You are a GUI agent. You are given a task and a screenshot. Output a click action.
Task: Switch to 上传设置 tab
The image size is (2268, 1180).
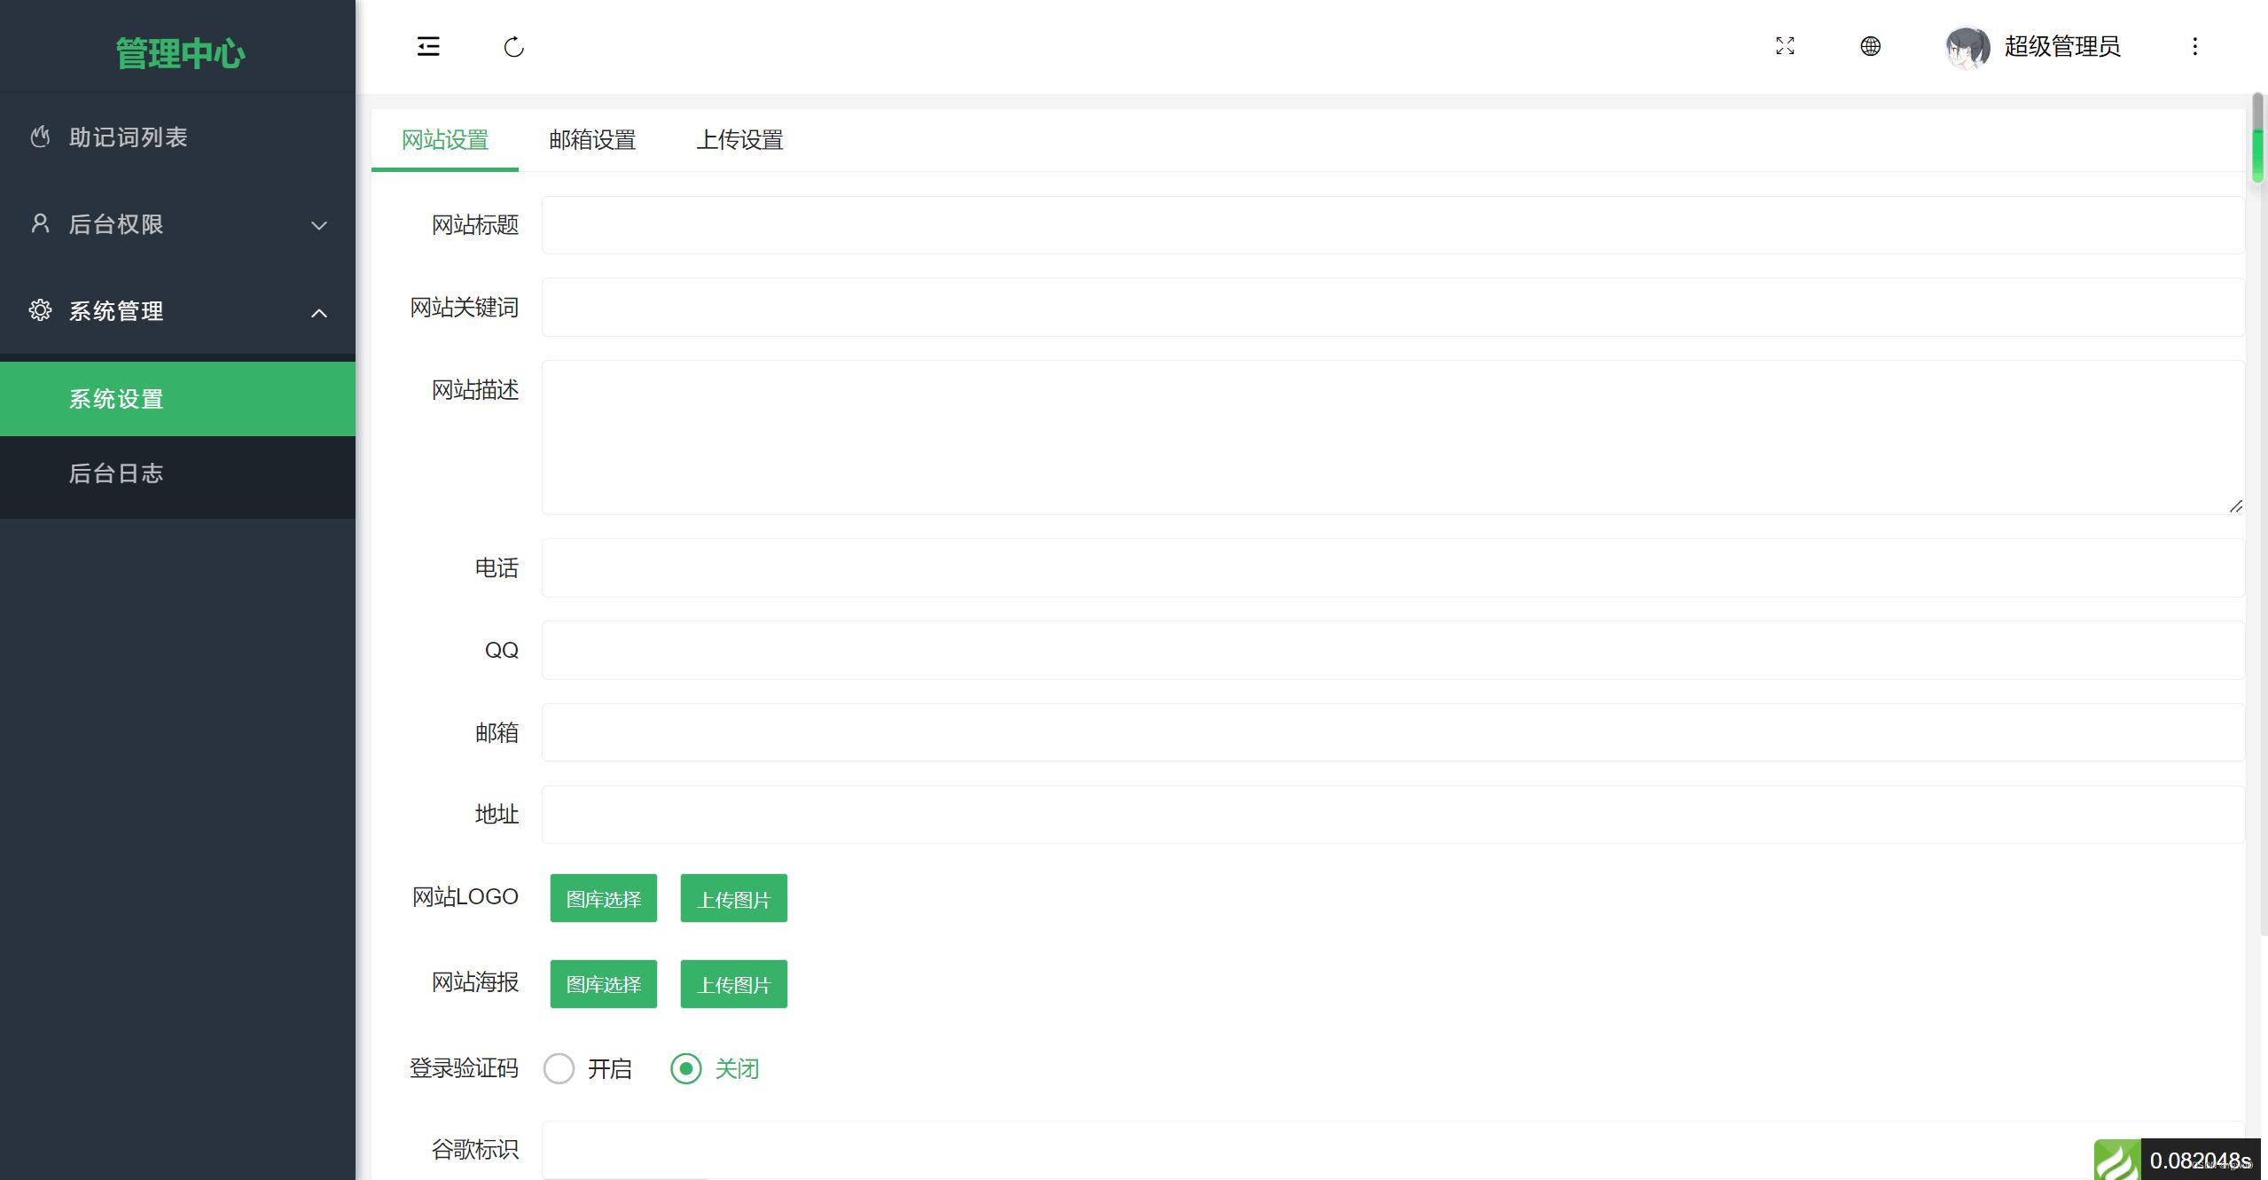click(x=739, y=139)
